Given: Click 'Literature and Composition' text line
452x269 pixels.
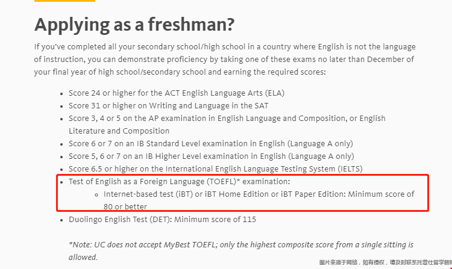Looking at the screenshot, I should 119,131.
